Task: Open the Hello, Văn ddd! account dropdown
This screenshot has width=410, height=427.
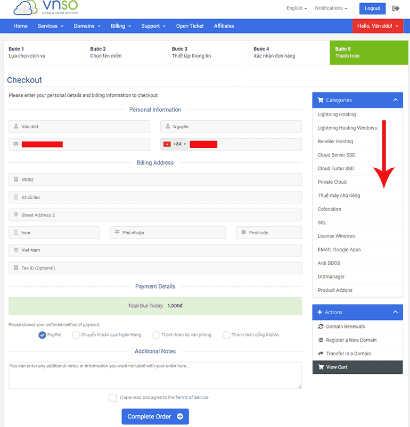Action: click(378, 26)
